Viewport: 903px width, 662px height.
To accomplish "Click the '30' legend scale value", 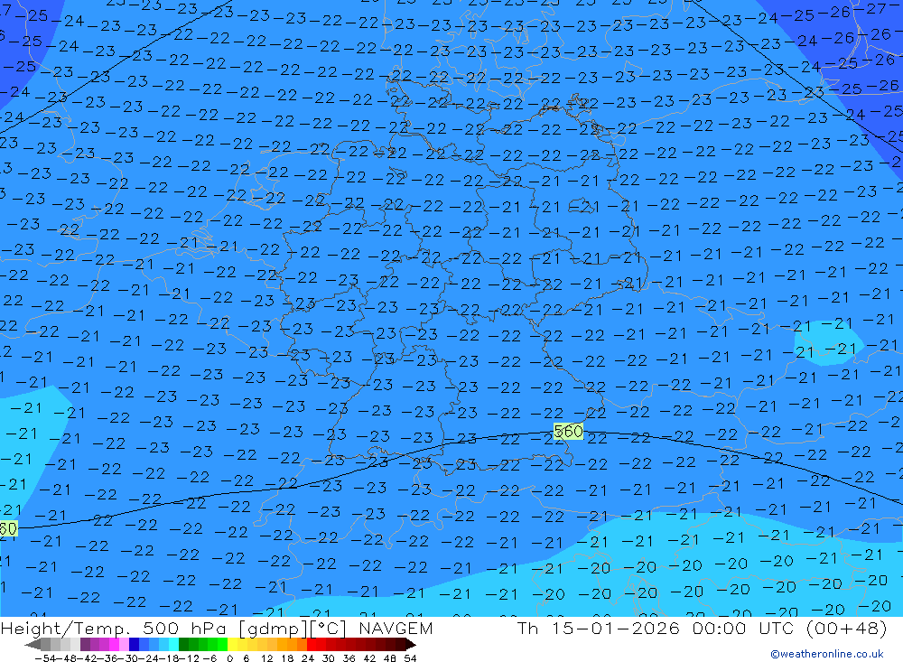I will point(329,658).
